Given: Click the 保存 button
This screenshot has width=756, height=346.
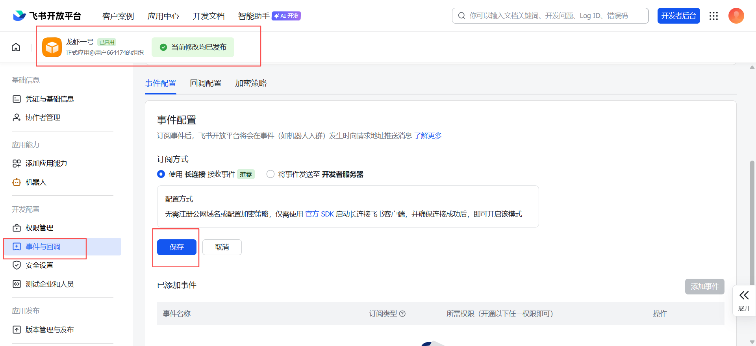Looking at the screenshot, I should pos(177,247).
